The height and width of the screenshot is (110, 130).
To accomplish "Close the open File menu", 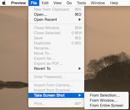I will tap(34, 3).
